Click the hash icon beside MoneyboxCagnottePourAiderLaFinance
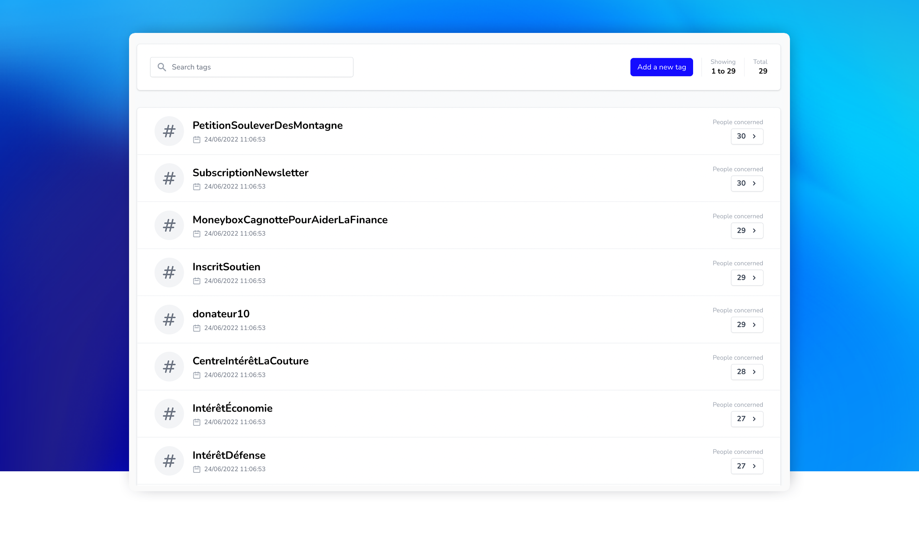Viewport: 919px width, 536px height. coord(169,226)
